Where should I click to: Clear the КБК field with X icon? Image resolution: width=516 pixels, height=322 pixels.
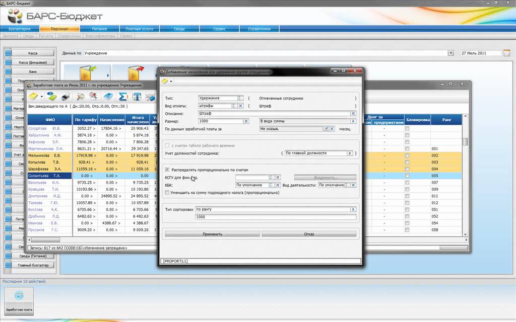tap(278, 185)
